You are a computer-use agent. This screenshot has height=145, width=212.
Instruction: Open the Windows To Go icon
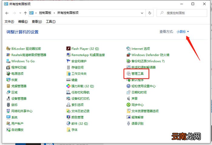tap(8, 61)
